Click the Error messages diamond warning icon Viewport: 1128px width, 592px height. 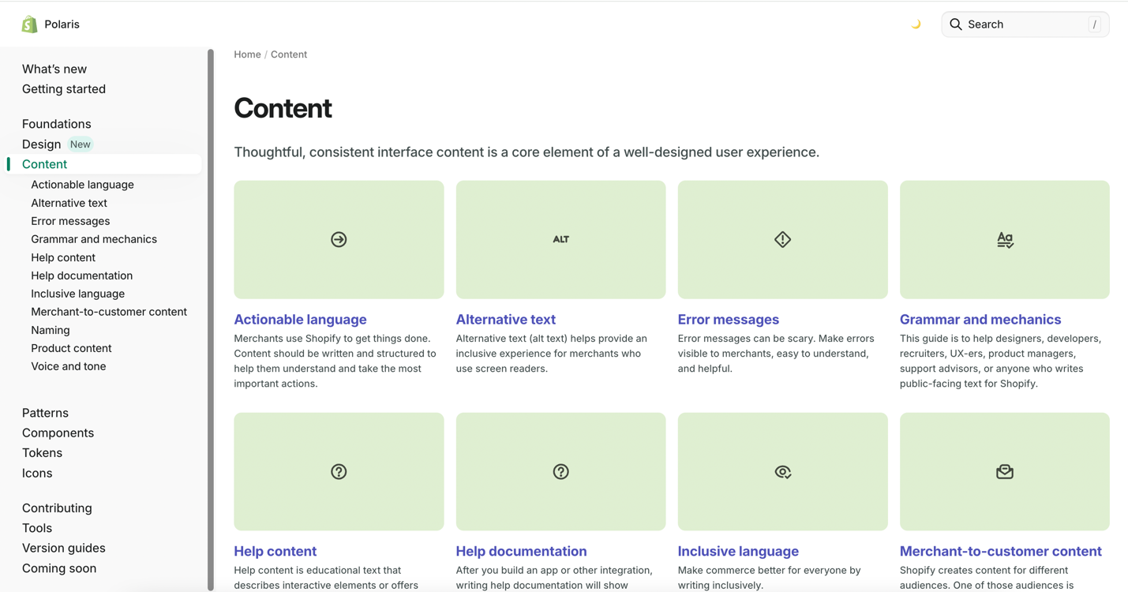(782, 239)
